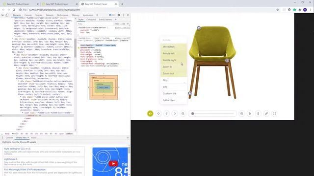Choose Move/Pan in the tooltip list
Screen dimensions: 314x176
click(x=174, y=47)
